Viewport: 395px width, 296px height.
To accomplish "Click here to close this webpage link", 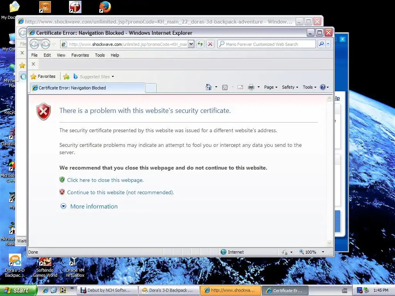I will [x=105, y=180].
